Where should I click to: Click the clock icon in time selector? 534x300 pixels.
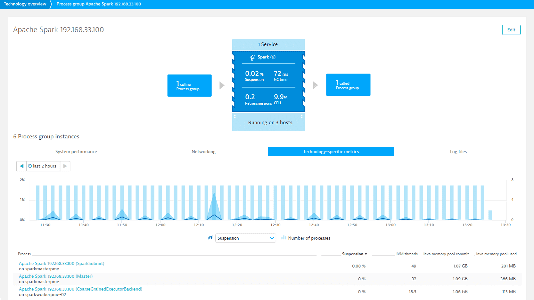(30, 166)
